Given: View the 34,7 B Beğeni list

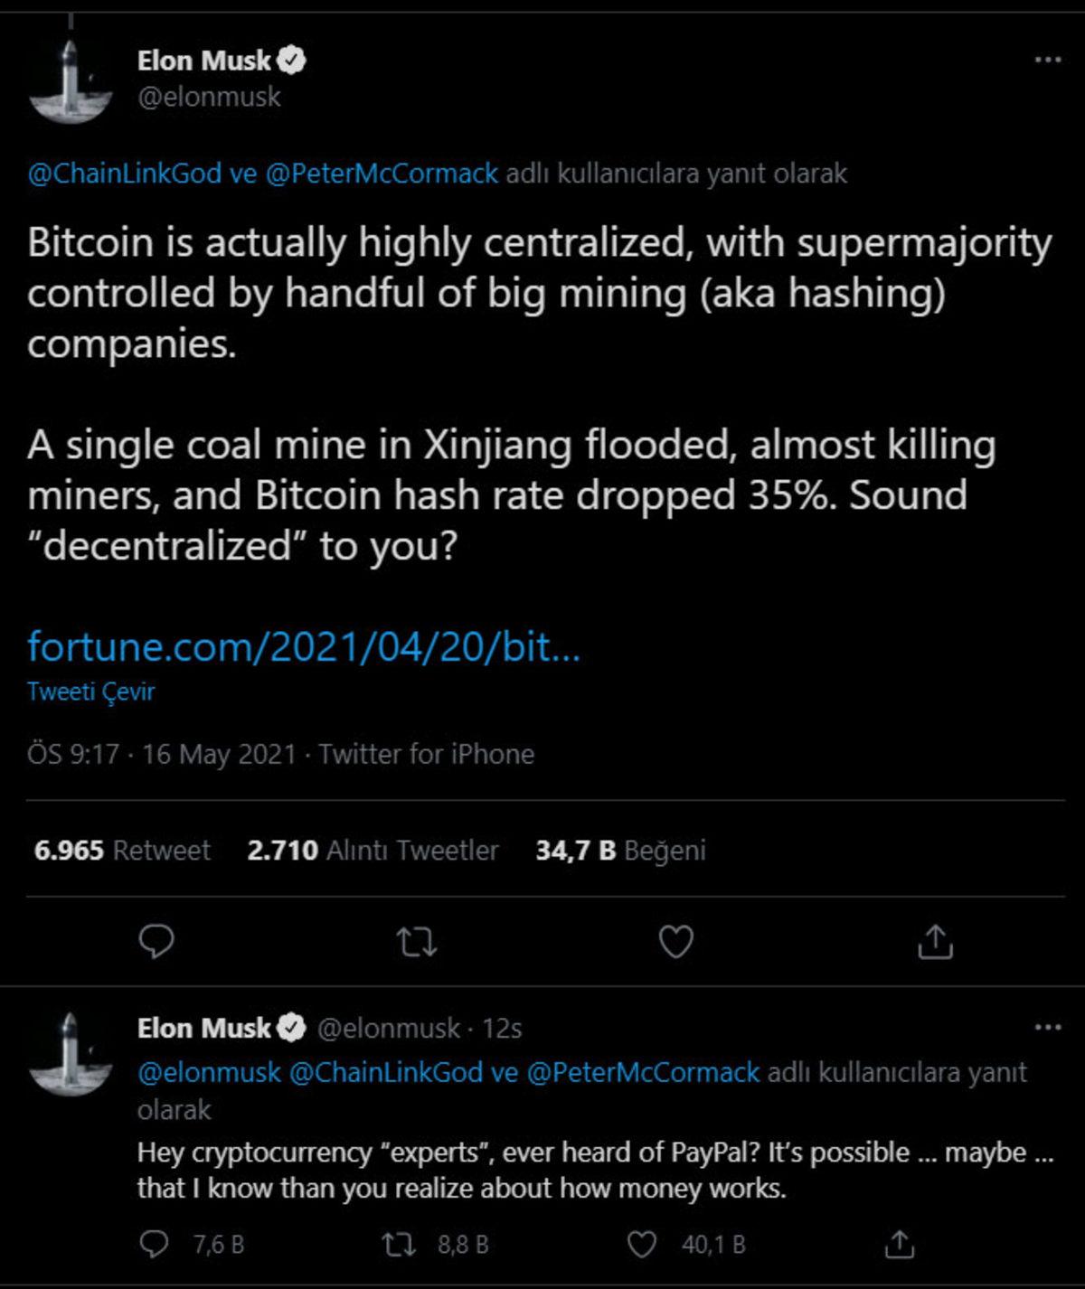Looking at the screenshot, I should (620, 850).
